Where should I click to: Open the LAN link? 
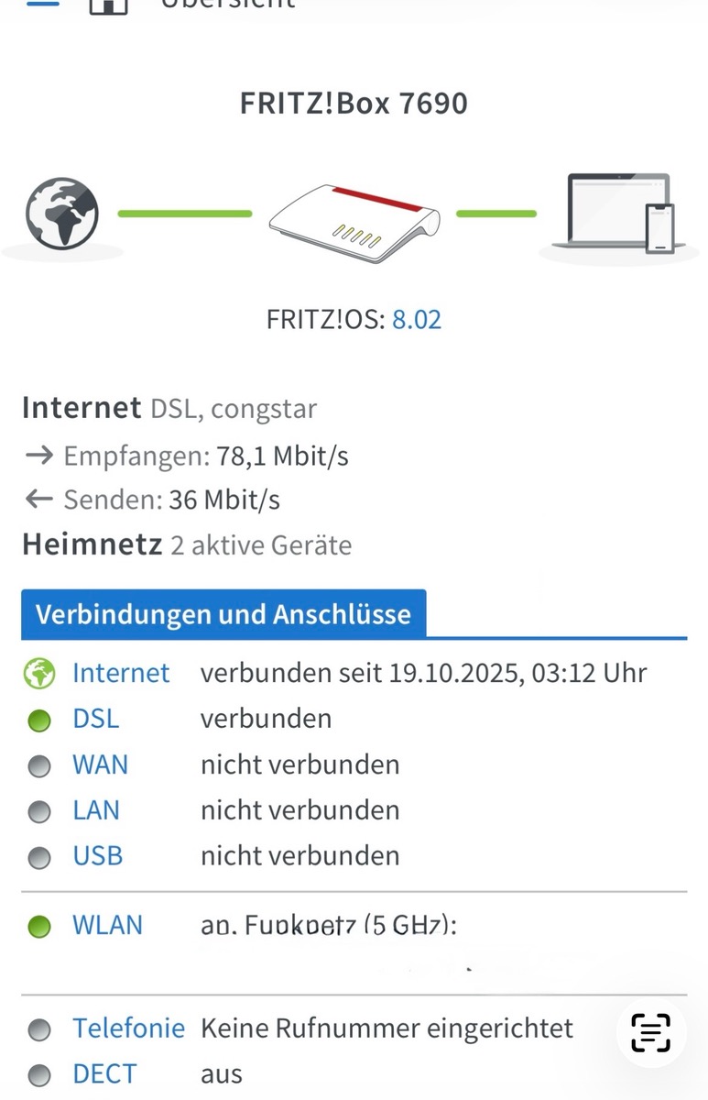tap(96, 810)
